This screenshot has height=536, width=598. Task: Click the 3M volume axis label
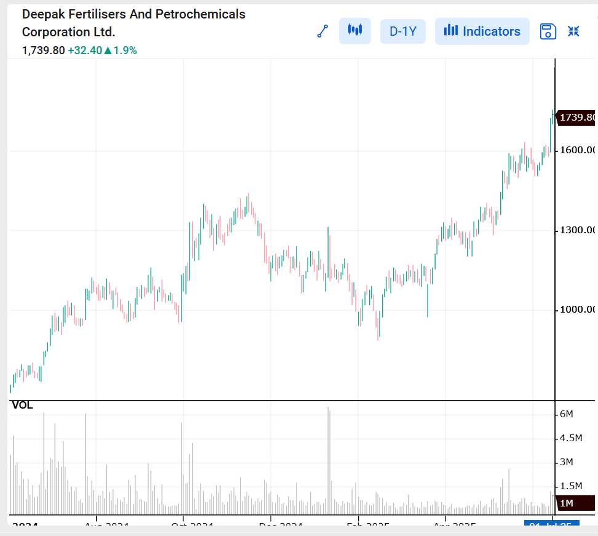pos(567,462)
